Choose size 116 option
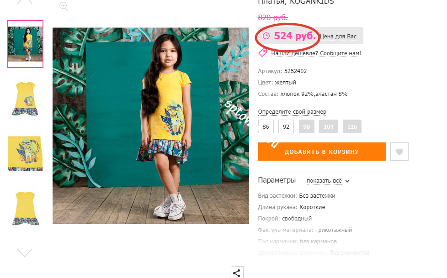 point(352,126)
